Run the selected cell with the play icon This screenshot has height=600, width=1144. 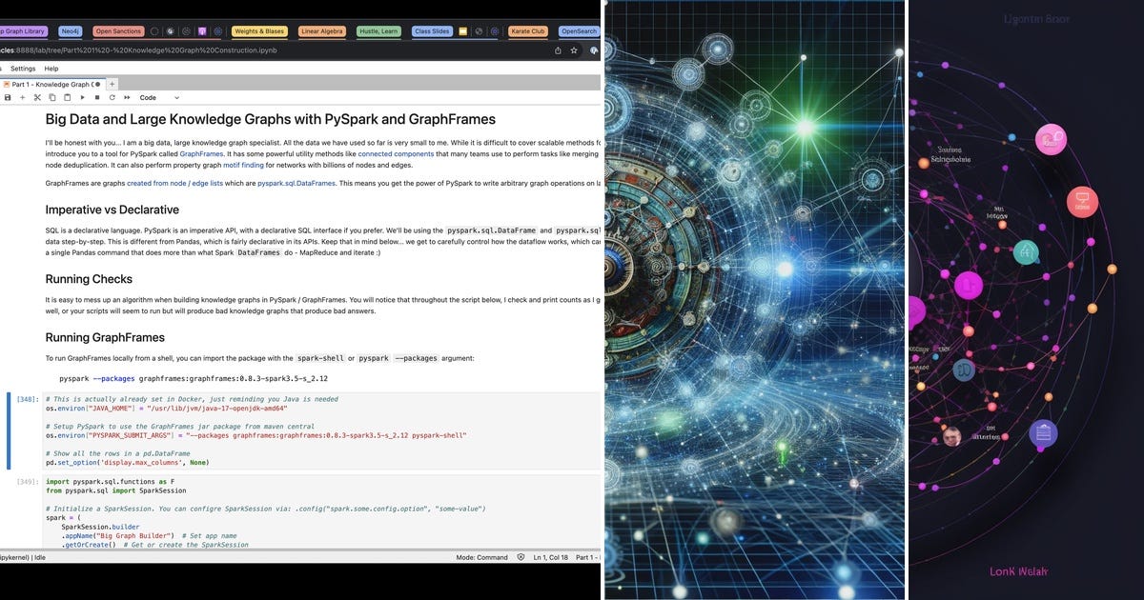pos(83,97)
